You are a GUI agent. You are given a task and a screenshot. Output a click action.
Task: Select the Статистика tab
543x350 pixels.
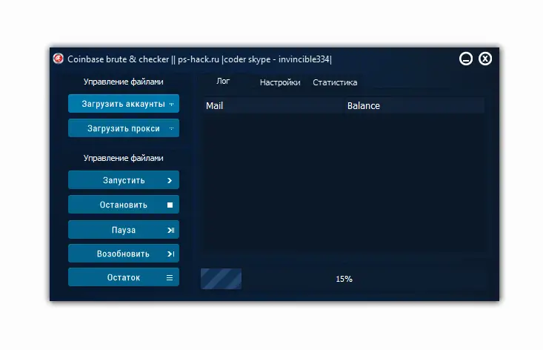point(335,83)
